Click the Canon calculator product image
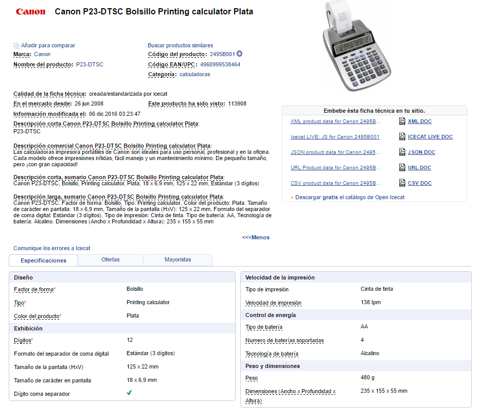The width and height of the screenshot is (481, 420). [x=357, y=46]
